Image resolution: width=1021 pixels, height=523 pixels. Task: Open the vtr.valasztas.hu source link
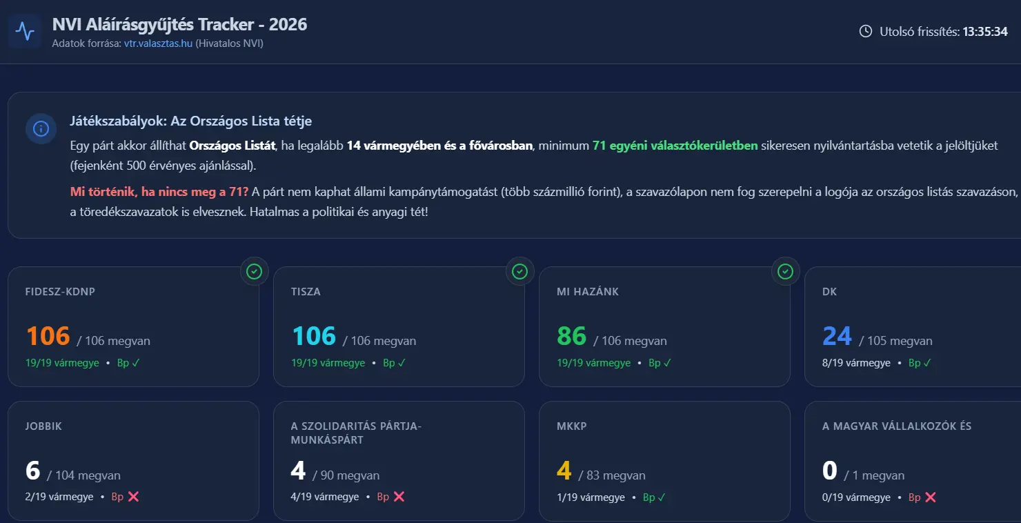[x=158, y=43]
